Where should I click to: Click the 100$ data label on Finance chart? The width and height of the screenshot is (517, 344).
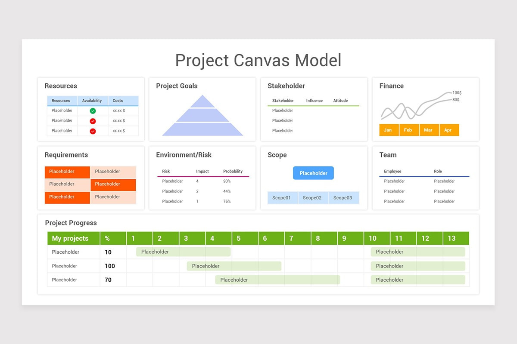(x=457, y=92)
